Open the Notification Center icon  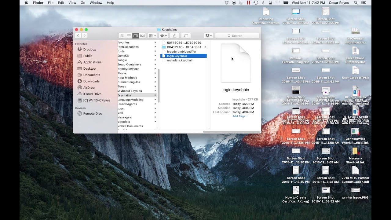tap(364, 3)
